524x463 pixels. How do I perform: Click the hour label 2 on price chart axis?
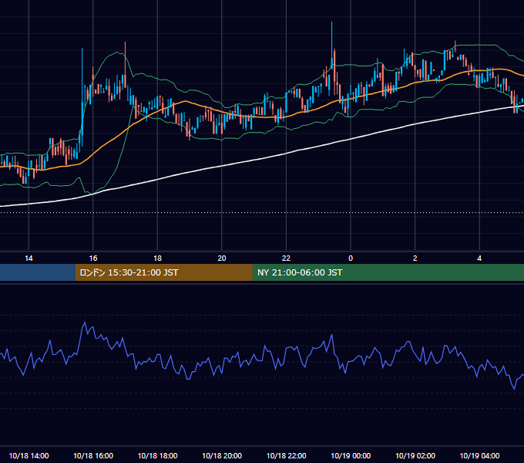point(415,258)
